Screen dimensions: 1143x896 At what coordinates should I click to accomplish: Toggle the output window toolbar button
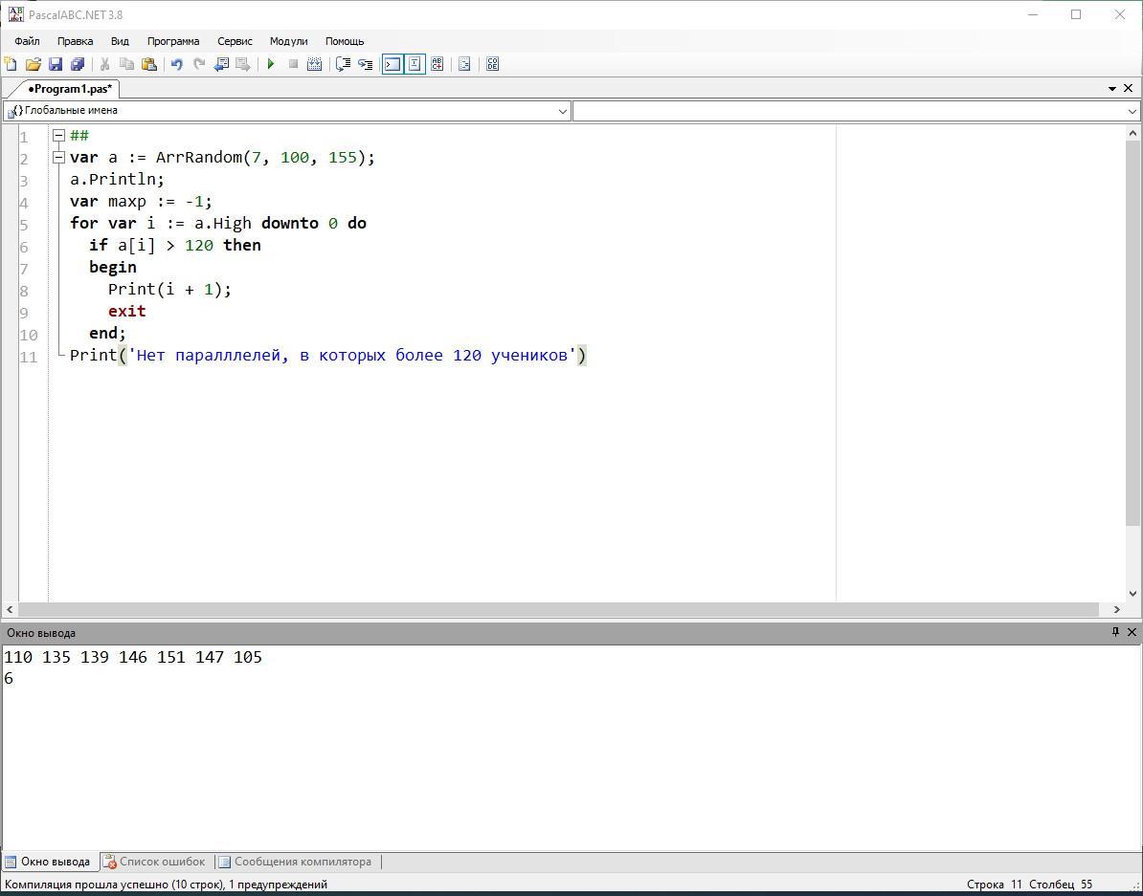pyautogui.click(x=392, y=64)
